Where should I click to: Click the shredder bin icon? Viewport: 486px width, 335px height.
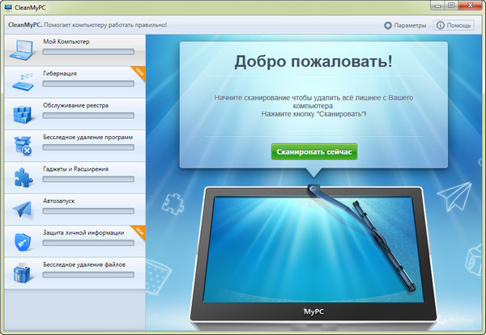coord(22,273)
